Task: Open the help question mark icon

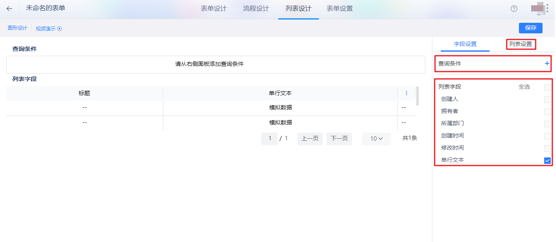Action: click(x=514, y=8)
